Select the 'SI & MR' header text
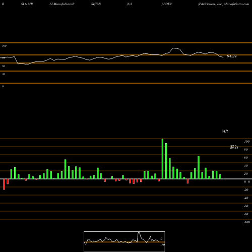The height and width of the screenshot is (252, 252). [x=27, y=4]
